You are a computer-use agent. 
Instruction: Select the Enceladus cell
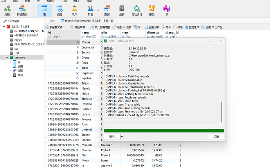click(x=90, y=47)
